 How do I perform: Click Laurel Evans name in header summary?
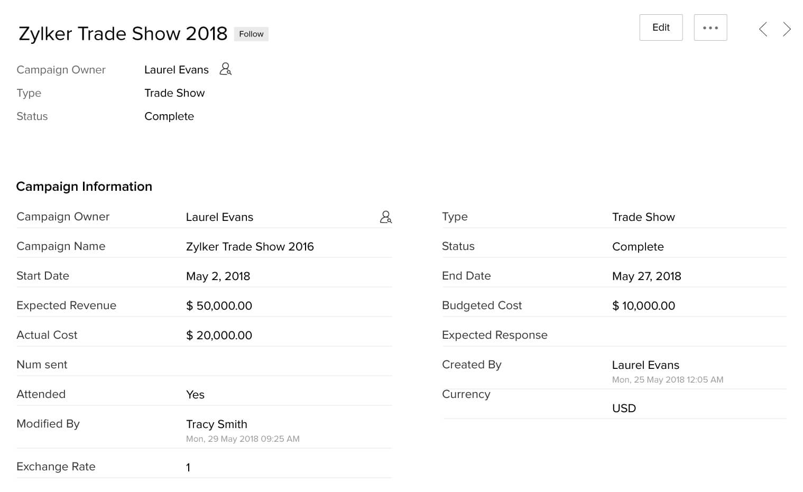pos(177,70)
